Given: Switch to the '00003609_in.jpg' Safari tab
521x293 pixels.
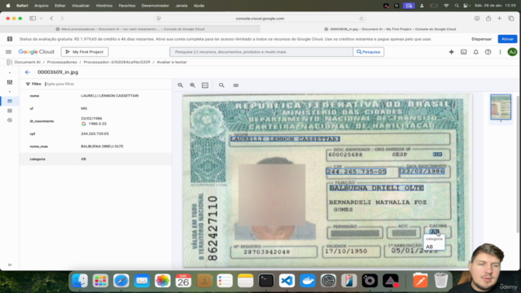Looking at the screenshot, I should pos(390,29).
